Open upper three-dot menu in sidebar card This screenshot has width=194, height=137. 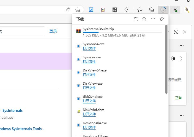tap(181, 45)
